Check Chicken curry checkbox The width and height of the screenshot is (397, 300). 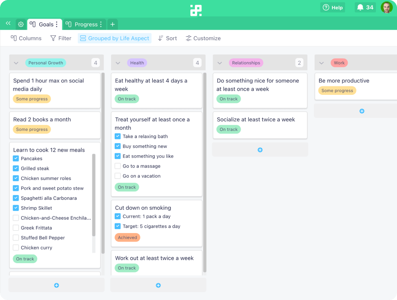[16, 247]
